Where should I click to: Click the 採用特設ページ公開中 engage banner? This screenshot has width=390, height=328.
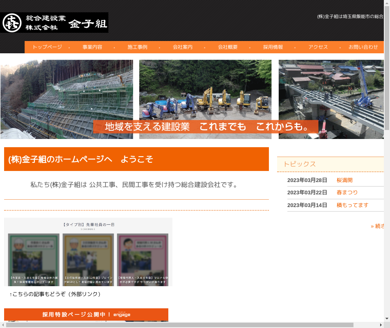(x=86, y=314)
